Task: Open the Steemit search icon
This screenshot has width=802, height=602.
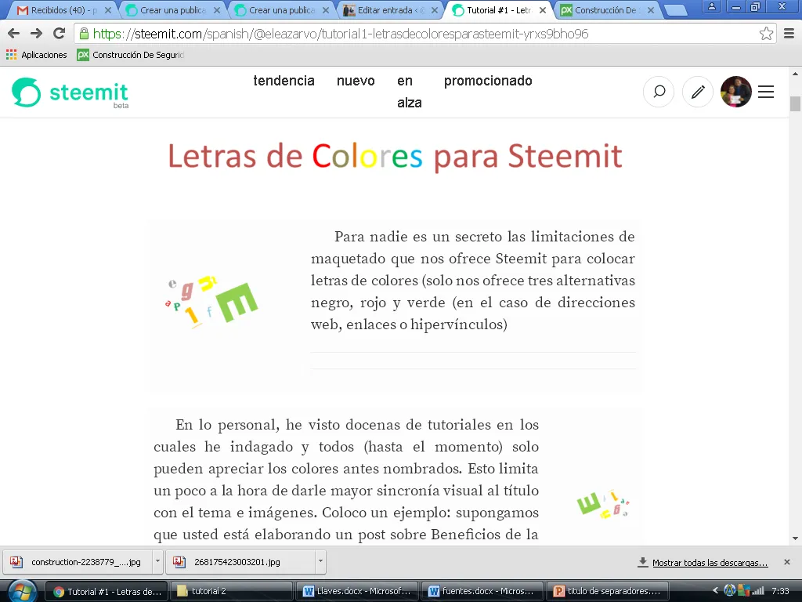Action: pyautogui.click(x=659, y=92)
